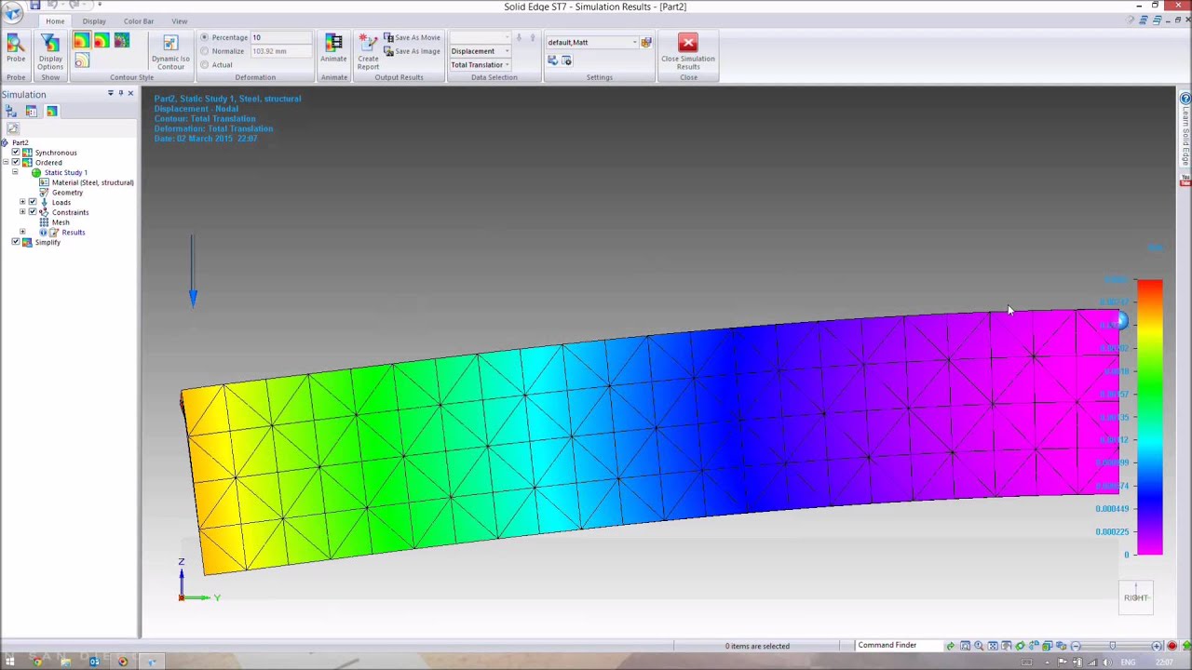Switch to the Home ribbon tab
The image size is (1192, 670).
[55, 21]
